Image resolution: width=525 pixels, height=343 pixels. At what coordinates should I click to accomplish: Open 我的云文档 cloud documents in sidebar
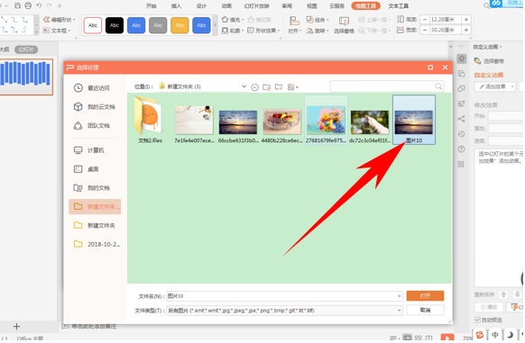click(x=95, y=106)
